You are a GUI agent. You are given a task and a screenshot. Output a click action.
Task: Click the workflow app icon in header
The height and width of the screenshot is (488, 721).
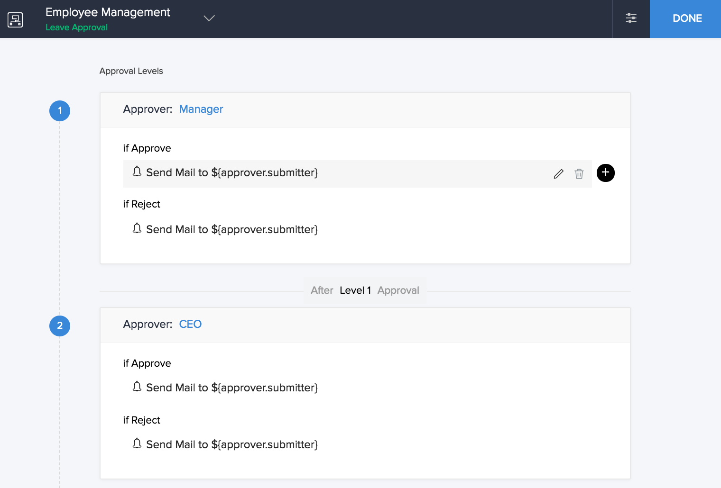[x=15, y=19]
